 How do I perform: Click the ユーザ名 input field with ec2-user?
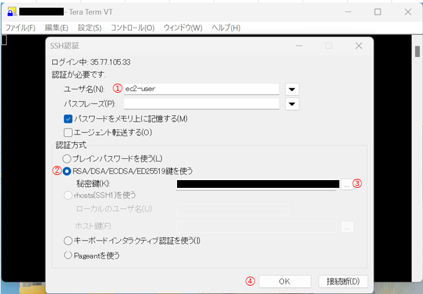[x=202, y=89]
